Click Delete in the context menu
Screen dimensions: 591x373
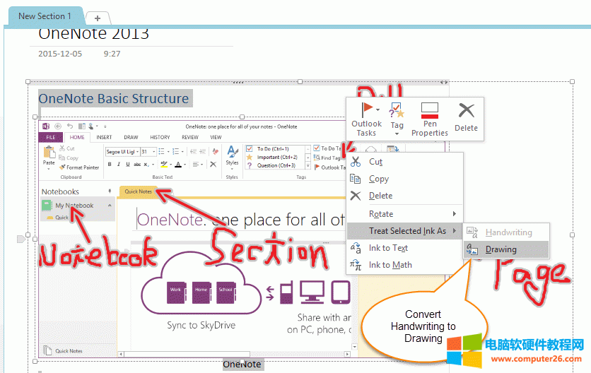coord(380,196)
